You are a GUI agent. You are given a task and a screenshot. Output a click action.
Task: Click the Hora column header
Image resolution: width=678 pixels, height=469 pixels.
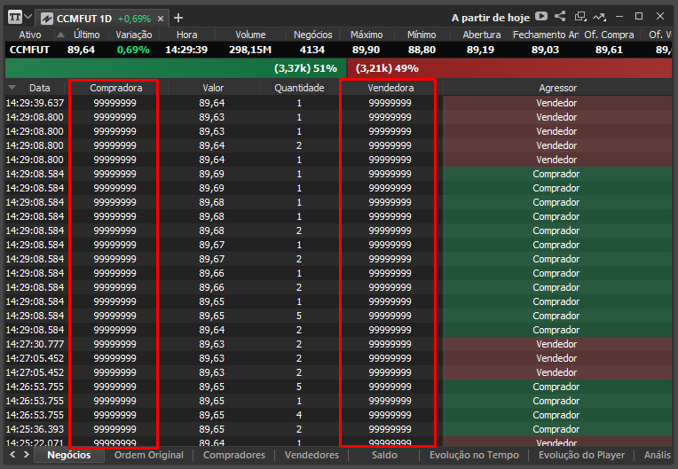coord(186,35)
